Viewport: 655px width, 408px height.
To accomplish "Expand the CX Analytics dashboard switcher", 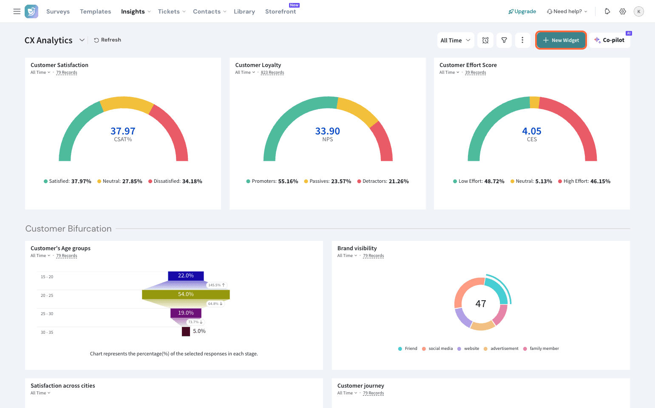I will click(82, 40).
